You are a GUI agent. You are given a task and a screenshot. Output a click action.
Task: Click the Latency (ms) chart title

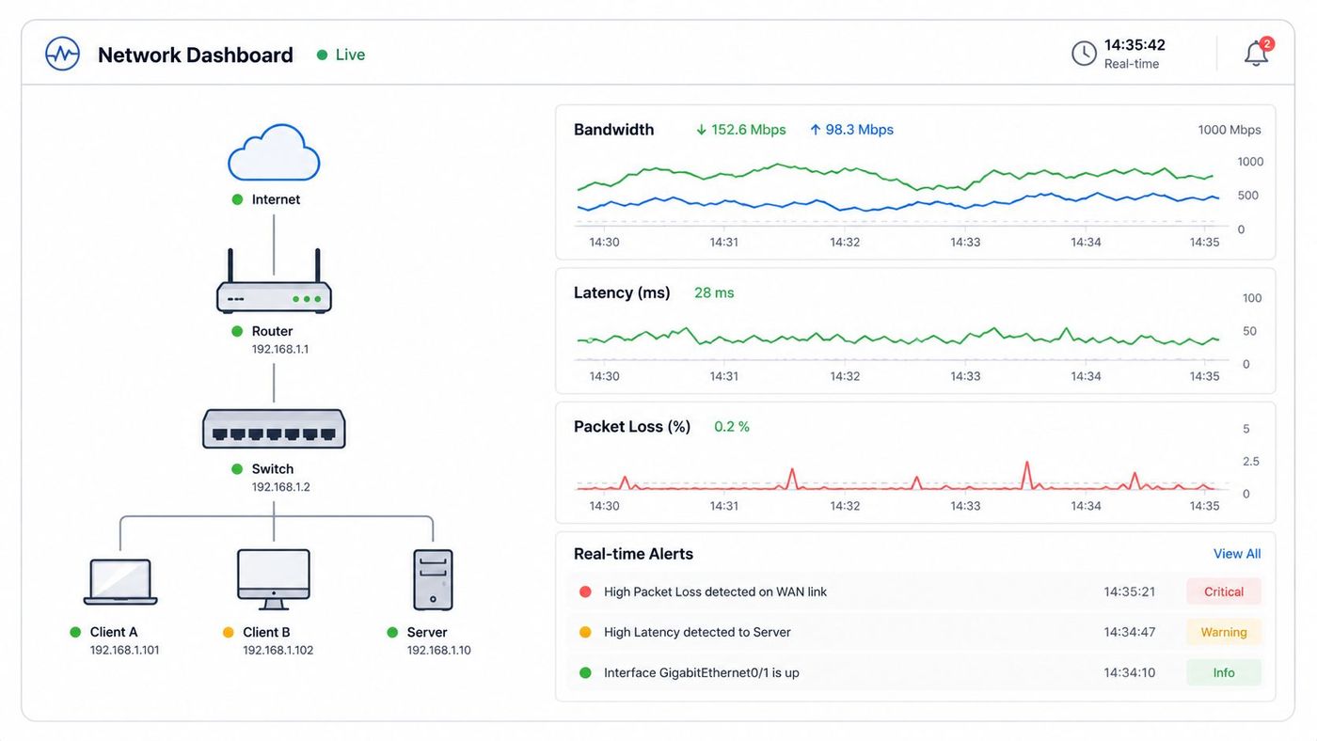point(622,292)
